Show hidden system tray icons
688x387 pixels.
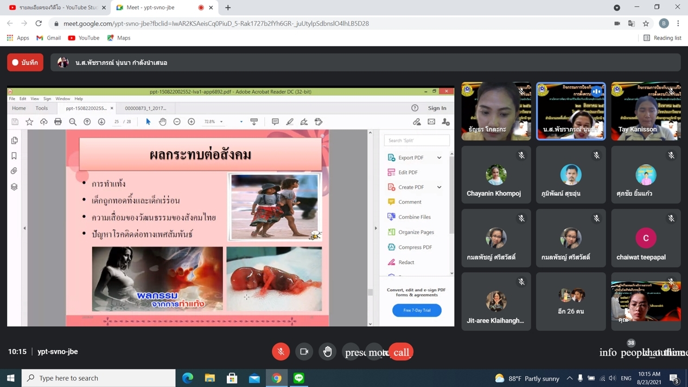(569, 378)
